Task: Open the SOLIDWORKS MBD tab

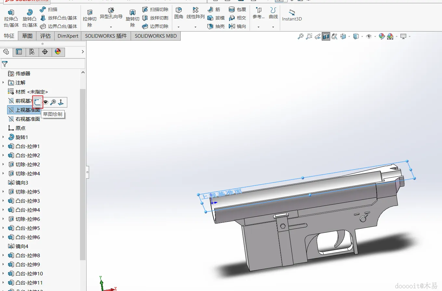Action: point(156,36)
